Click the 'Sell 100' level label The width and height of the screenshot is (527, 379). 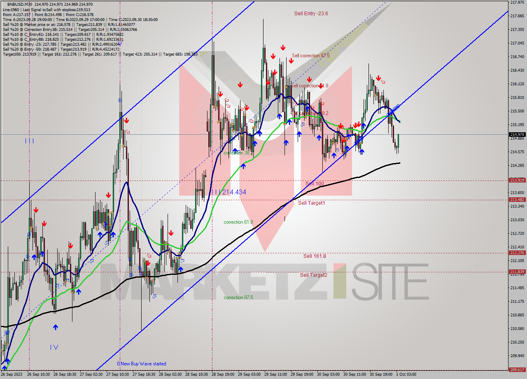click(x=315, y=183)
